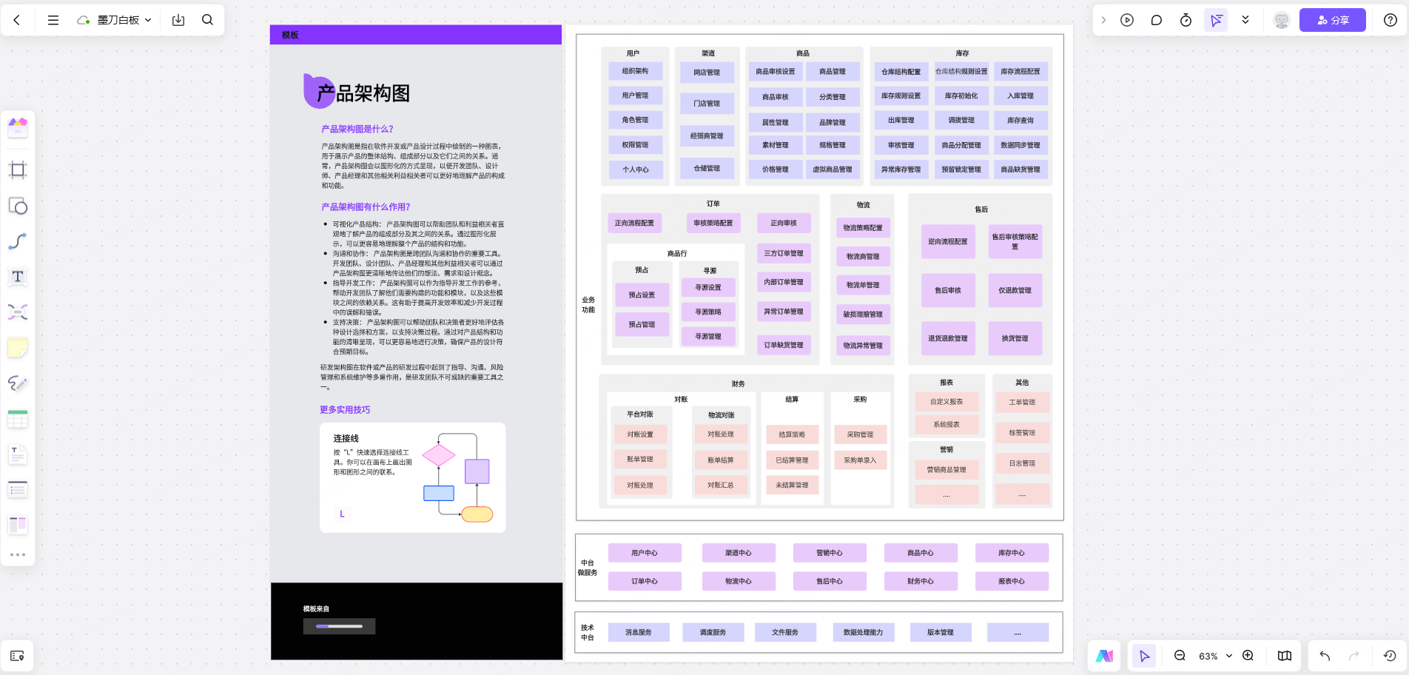Insert a table from the sidebar
Image resolution: width=1409 pixels, height=675 pixels.
point(18,418)
